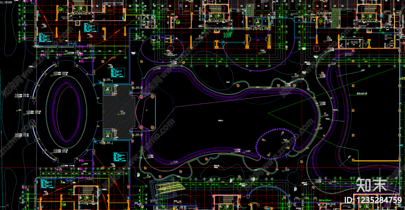Select the circled 13# building tag
This screenshot has width=405, height=210.
coord(60,9)
